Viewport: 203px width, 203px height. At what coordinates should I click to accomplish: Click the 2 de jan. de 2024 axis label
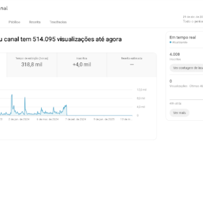(x=19, y=119)
